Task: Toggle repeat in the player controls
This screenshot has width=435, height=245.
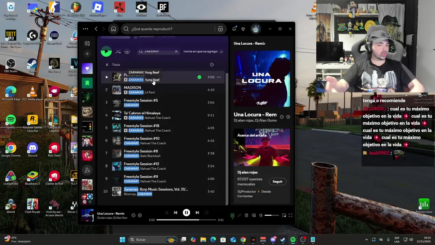Action: point(206,213)
